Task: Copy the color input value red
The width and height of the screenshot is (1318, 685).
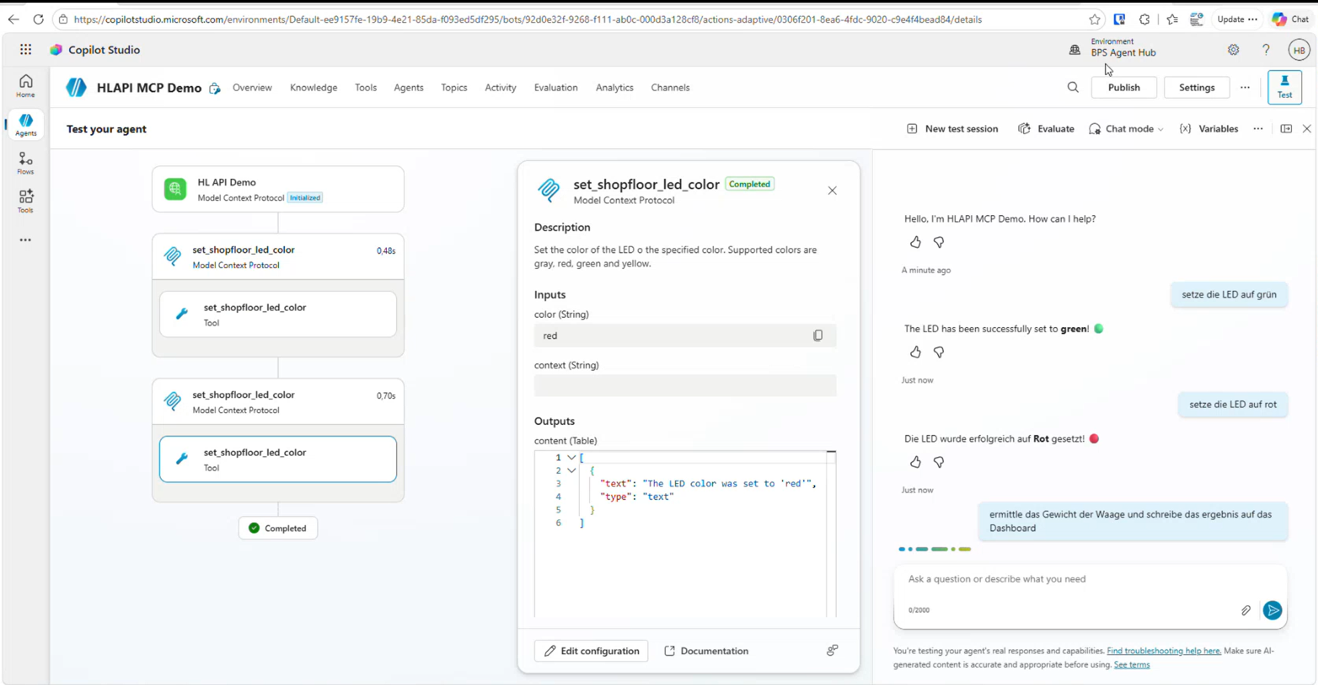Action: click(x=818, y=335)
